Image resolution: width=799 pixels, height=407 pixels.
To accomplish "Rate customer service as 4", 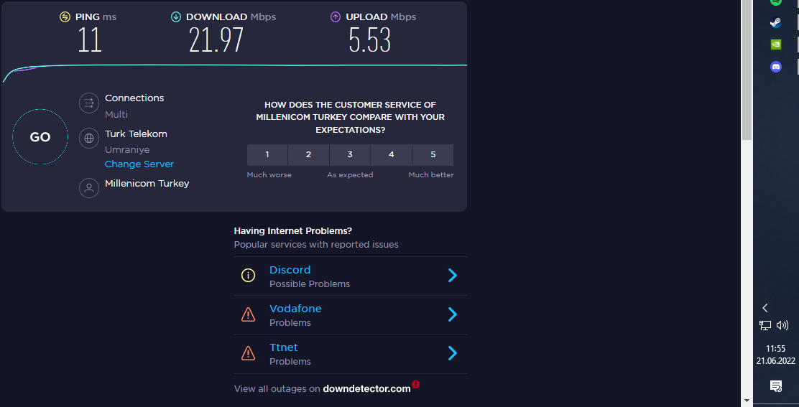I will (x=392, y=154).
